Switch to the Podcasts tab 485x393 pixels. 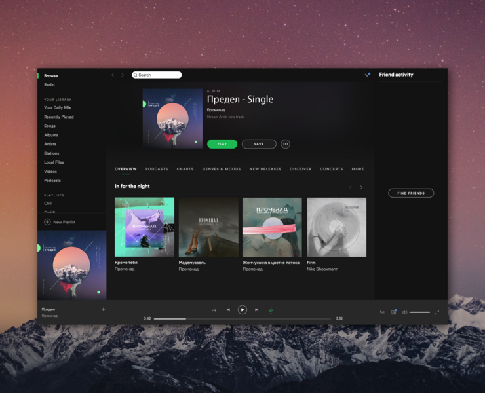click(157, 169)
